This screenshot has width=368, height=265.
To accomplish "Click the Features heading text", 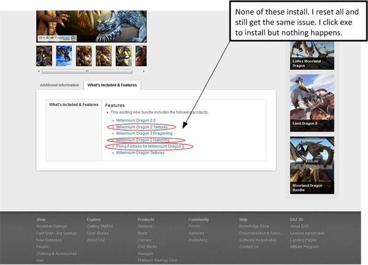I will [115, 106].
